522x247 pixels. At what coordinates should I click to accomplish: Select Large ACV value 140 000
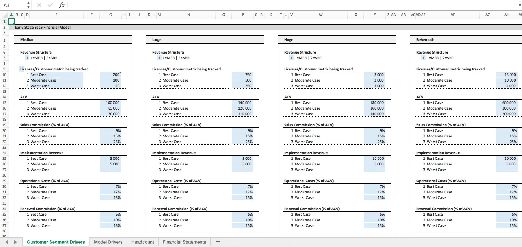pyautogui.click(x=243, y=102)
